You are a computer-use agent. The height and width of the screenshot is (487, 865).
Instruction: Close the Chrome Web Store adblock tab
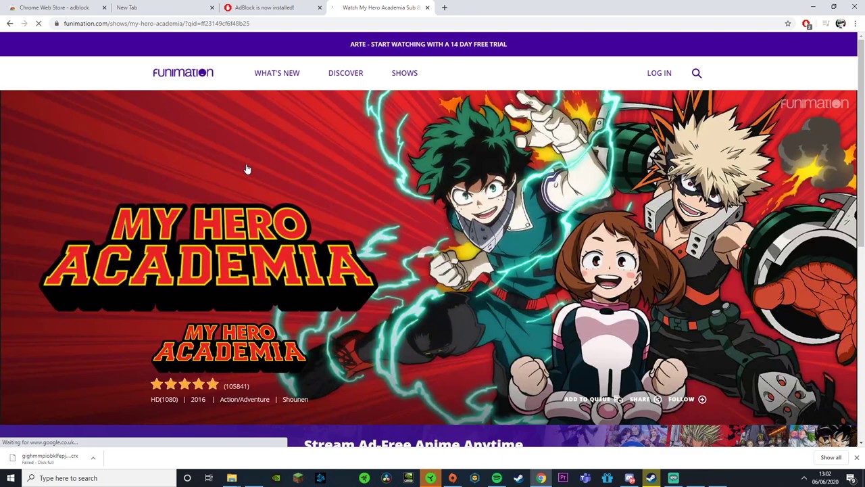click(x=104, y=7)
